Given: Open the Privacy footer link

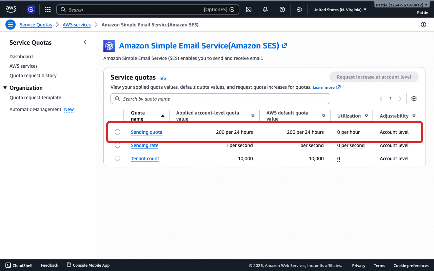Looking at the screenshot, I should click(x=359, y=266).
